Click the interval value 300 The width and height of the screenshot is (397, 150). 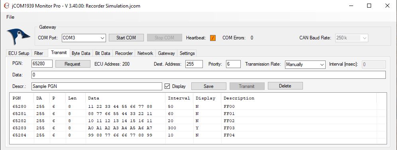coord(172,128)
